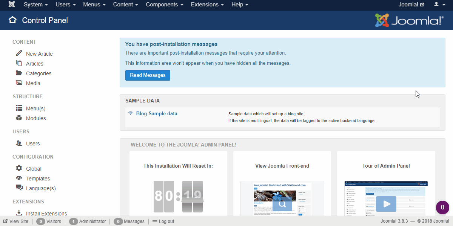Click the external link icon beside View Site
Screen dimensions: 453x226
pos(5,221)
